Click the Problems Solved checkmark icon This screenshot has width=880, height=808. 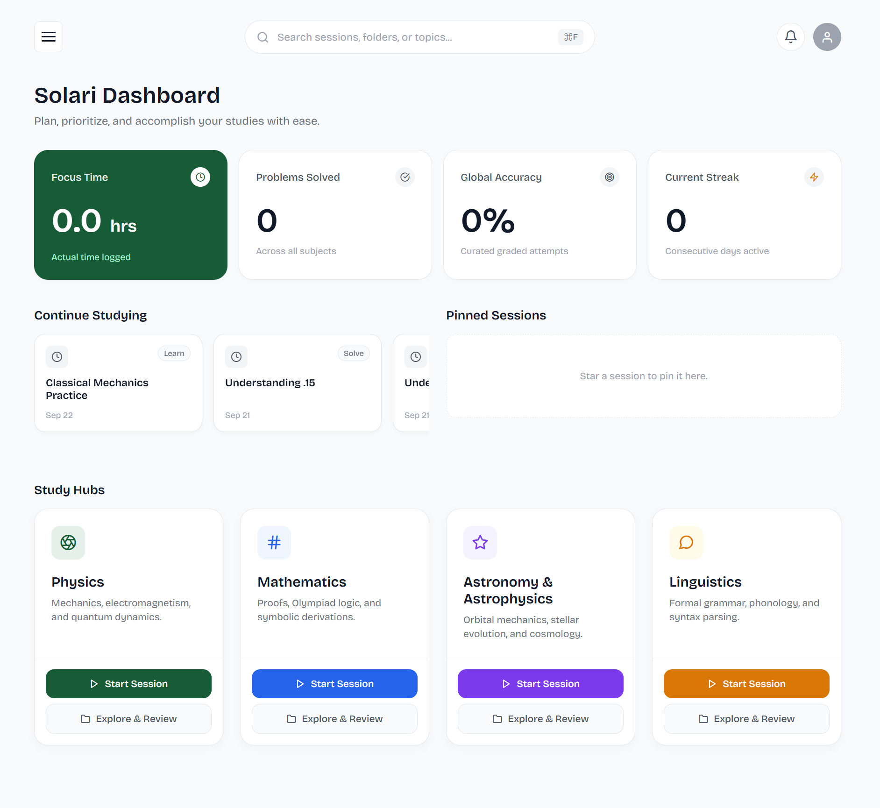(x=405, y=177)
